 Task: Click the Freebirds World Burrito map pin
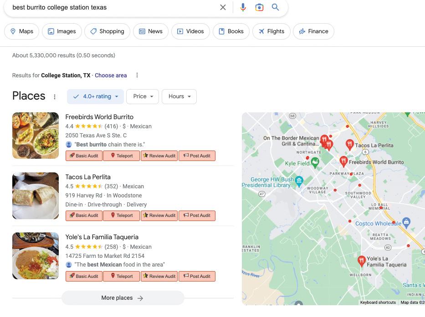click(343, 161)
